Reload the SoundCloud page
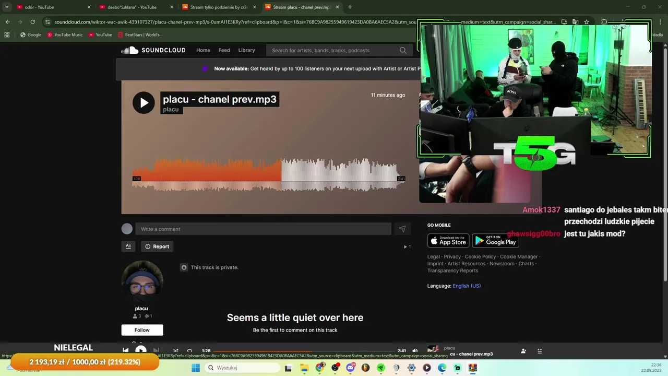This screenshot has height=376, width=668. tap(32, 22)
